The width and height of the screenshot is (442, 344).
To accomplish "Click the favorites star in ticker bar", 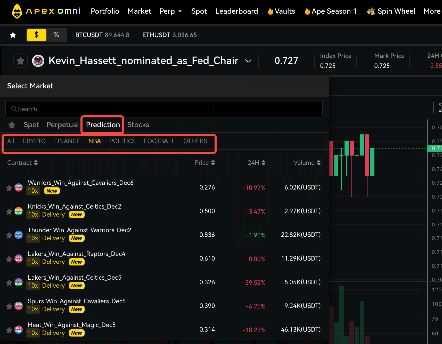I will point(13,35).
